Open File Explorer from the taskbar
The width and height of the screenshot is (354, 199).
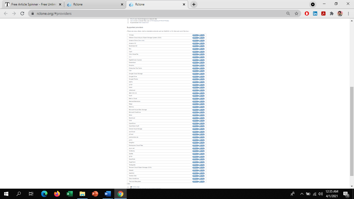[x=82, y=194]
